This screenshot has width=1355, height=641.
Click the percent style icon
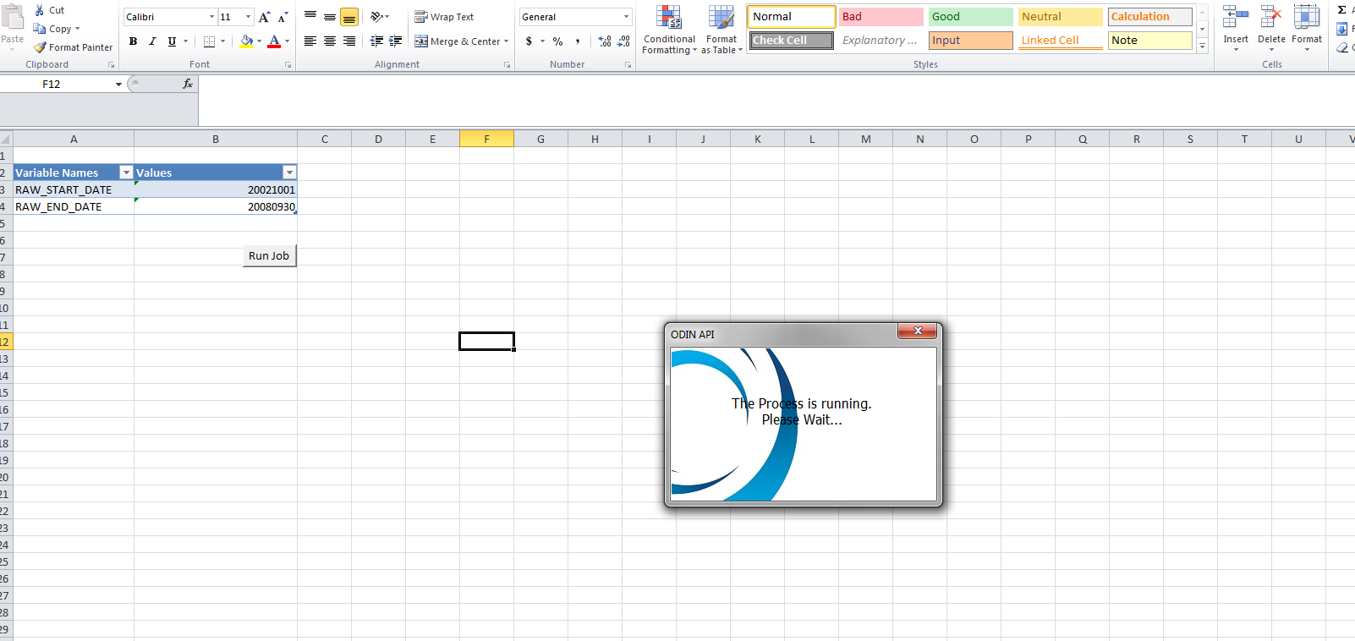click(x=557, y=41)
